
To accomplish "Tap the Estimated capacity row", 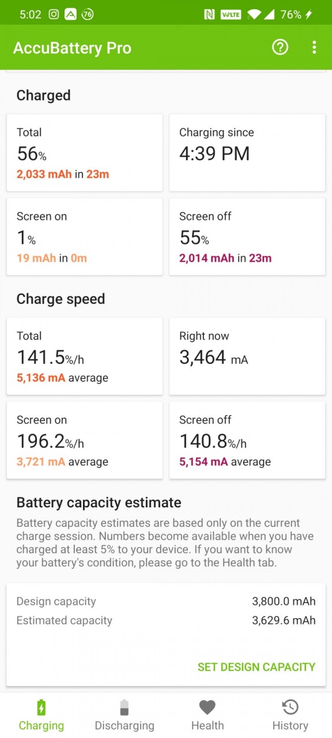I will coord(166,620).
